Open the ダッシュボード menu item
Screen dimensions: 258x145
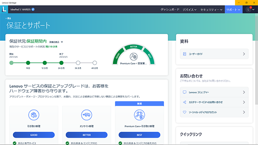(170, 10)
